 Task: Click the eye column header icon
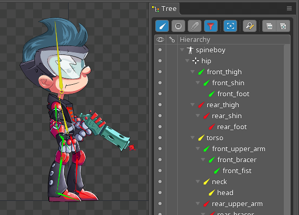click(160, 40)
